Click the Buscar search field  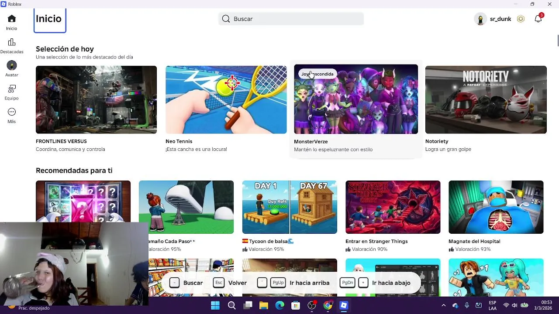[291, 19]
